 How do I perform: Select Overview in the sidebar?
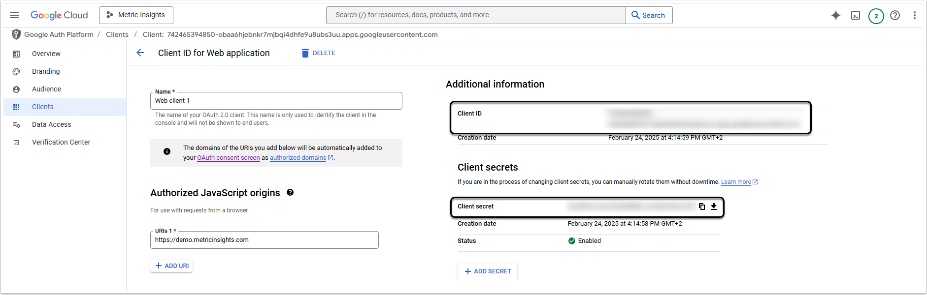[46, 54]
